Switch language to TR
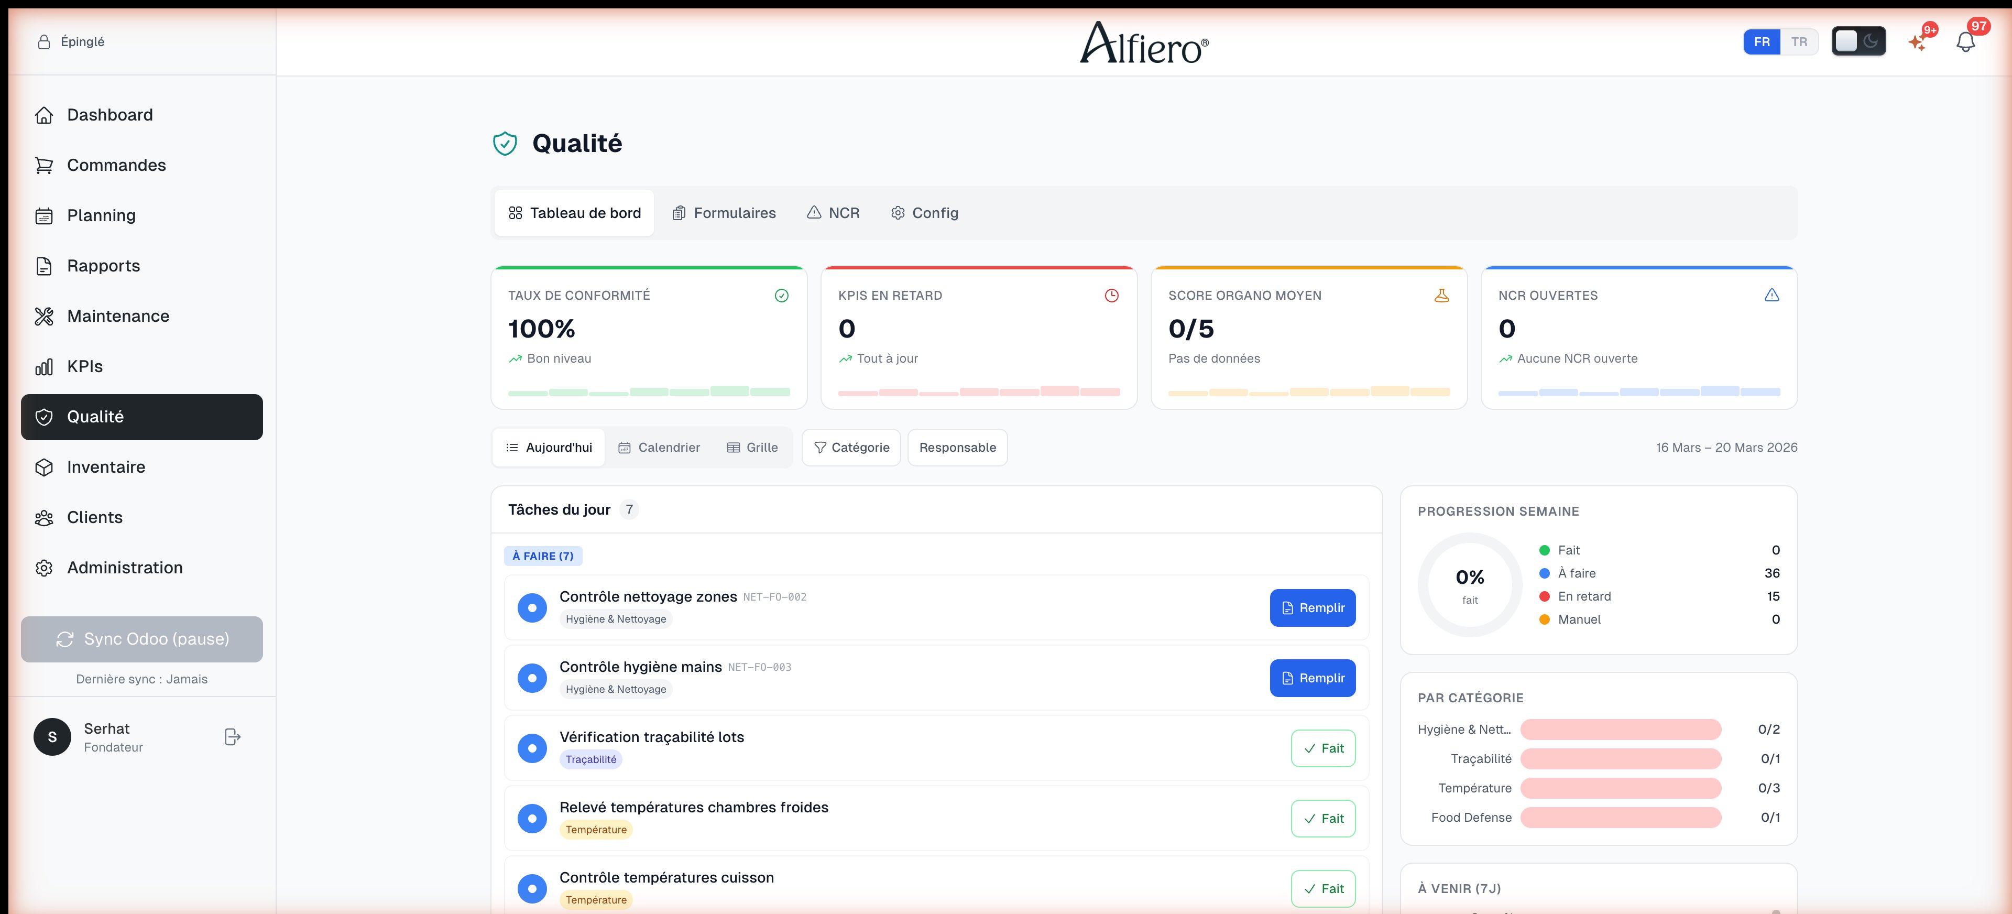This screenshot has width=2012, height=914. click(1799, 42)
